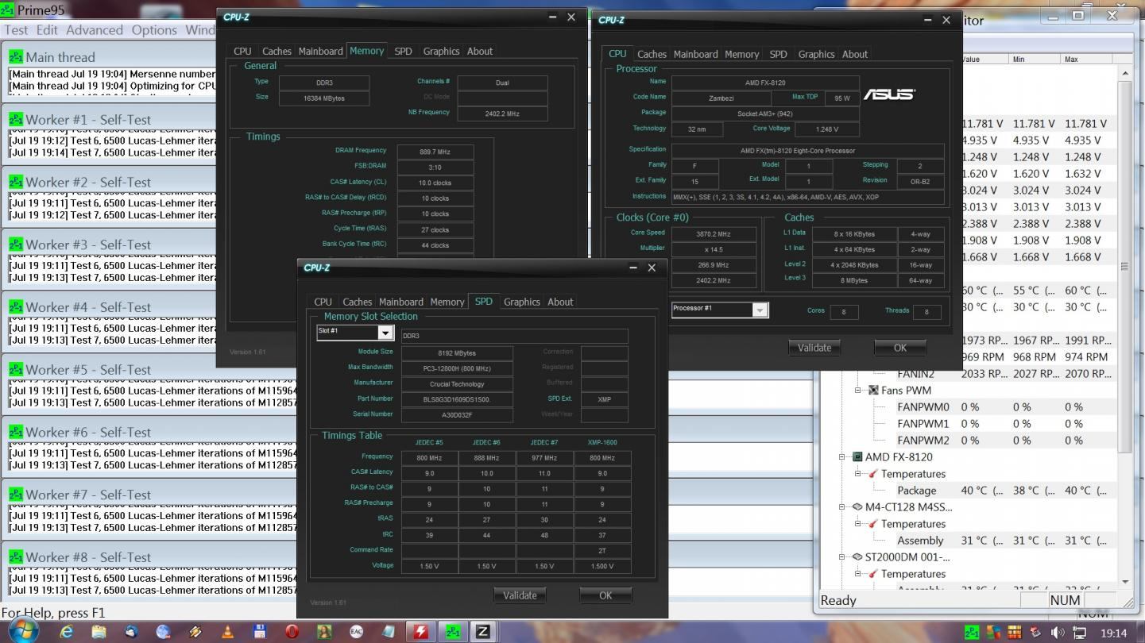Image resolution: width=1145 pixels, height=643 pixels.
Task: Open Opera browser from the taskbar
Action: click(292, 631)
